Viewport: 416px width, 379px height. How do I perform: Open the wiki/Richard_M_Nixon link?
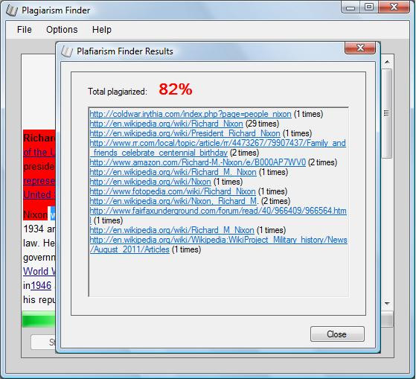click(x=172, y=230)
